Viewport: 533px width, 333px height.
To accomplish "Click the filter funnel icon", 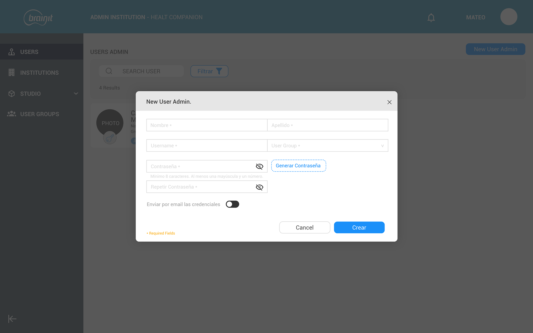I will (x=219, y=71).
